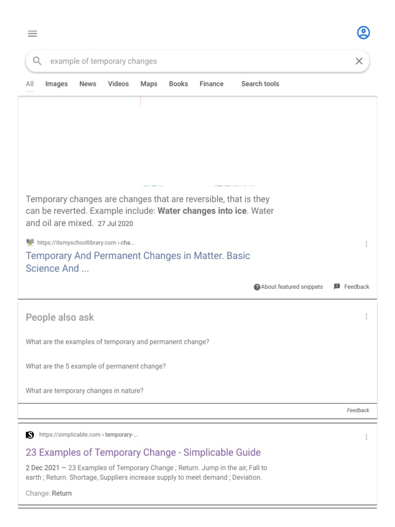
Task: Switch to the Videos tab
Action: pos(118,84)
